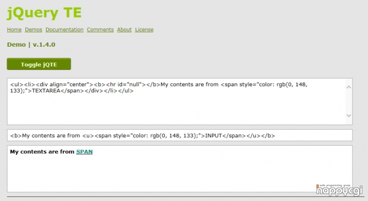Click the textarea scrollbar up arrow
The height and width of the screenshot is (201, 368).
pos(349,87)
